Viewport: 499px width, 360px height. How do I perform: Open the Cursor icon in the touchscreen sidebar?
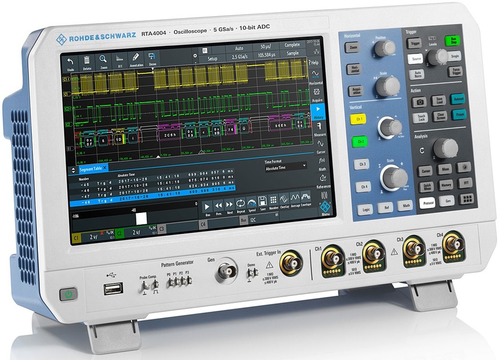[321, 147]
